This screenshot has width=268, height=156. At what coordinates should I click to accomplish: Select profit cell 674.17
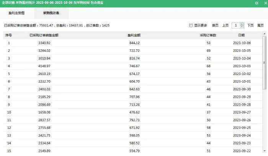[134, 74]
